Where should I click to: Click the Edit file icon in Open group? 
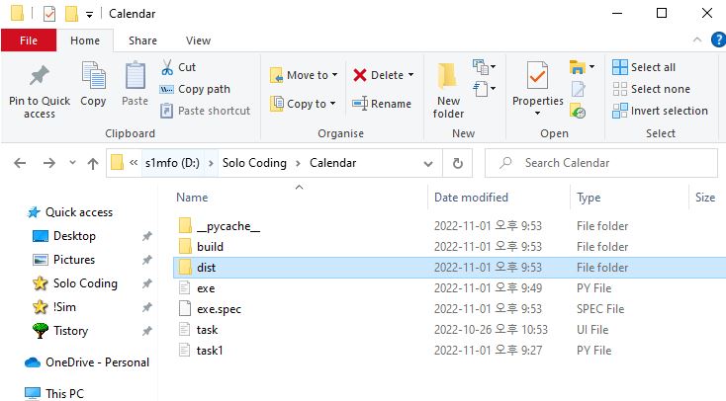point(578,89)
